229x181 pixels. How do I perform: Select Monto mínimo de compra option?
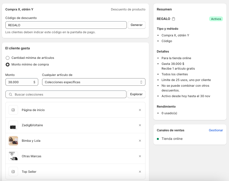click(x=8, y=65)
